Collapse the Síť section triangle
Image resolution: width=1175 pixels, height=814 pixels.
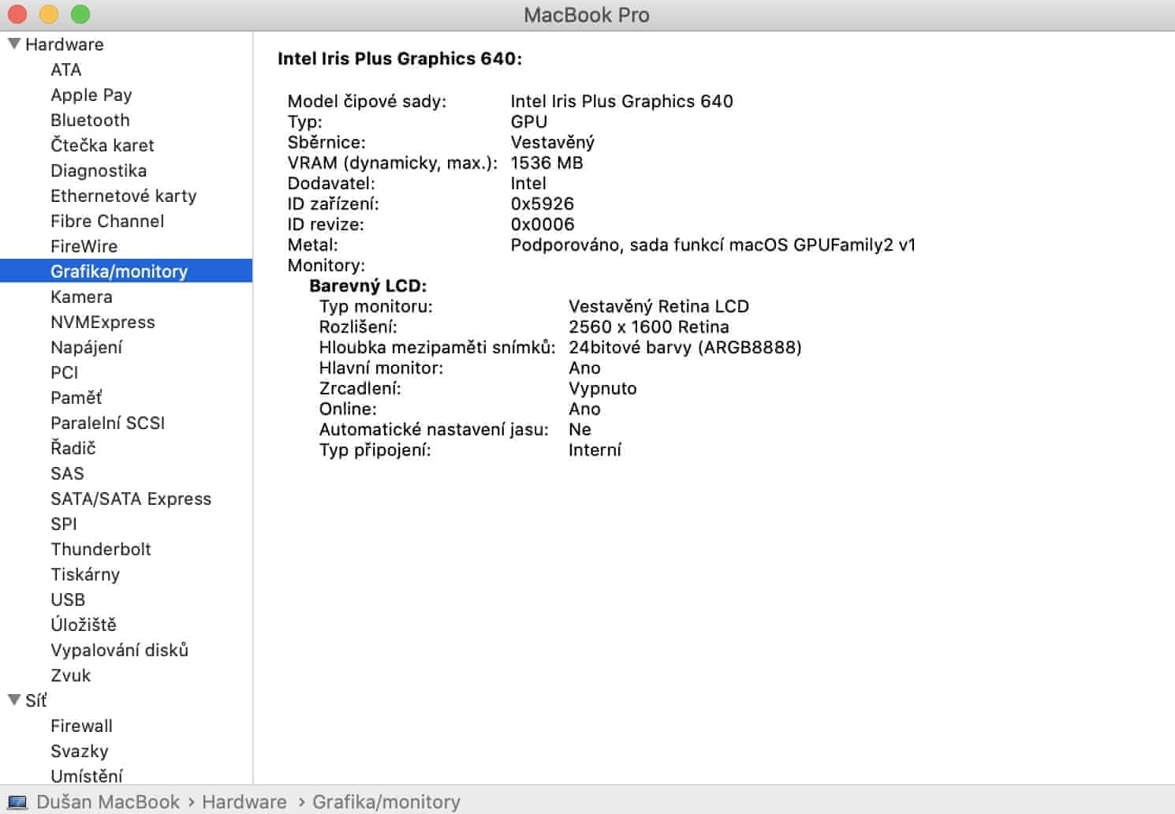(x=14, y=700)
